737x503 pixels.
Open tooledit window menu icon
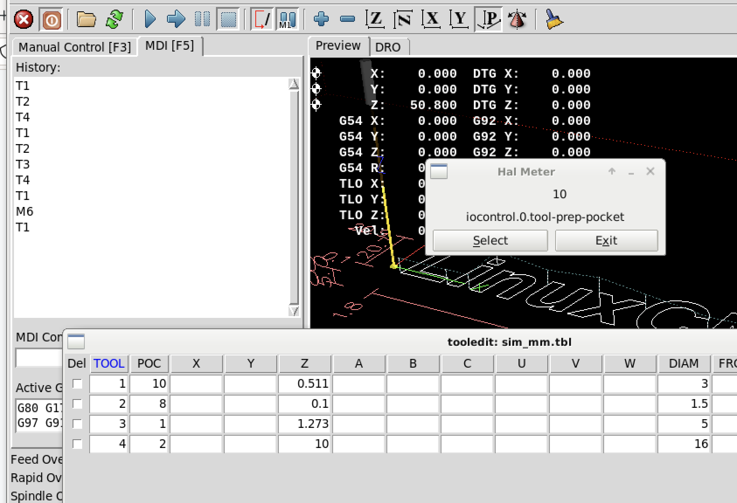(x=76, y=341)
